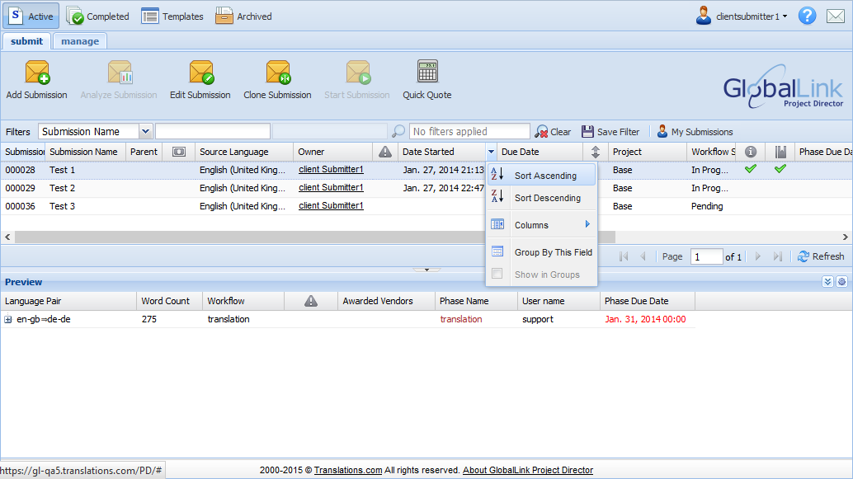853x479 pixels.
Task: Click the Source Language column header
Action: [x=244, y=153]
